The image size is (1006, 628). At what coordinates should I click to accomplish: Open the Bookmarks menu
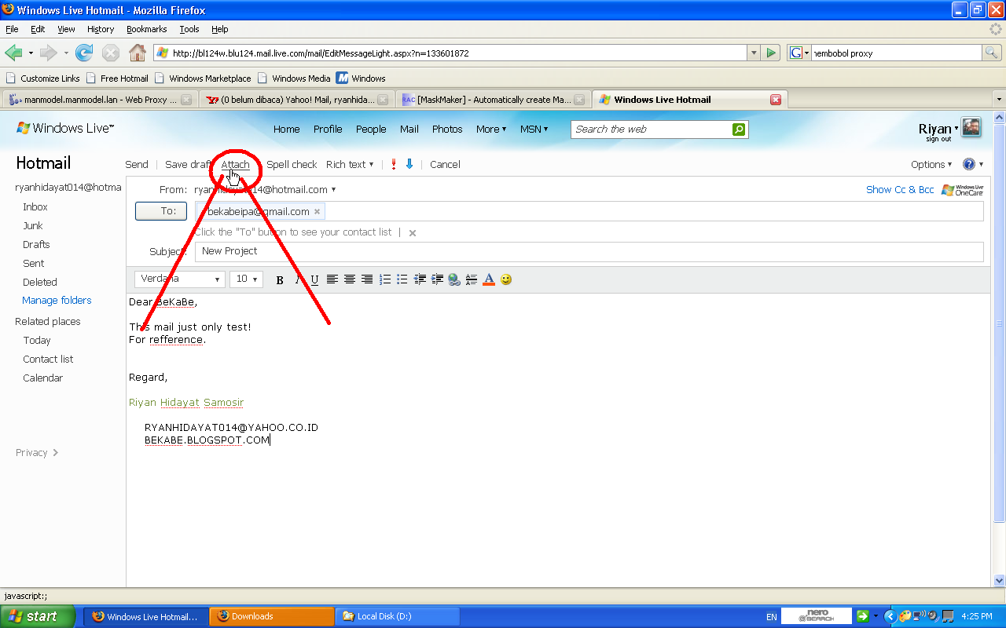click(146, 29)
